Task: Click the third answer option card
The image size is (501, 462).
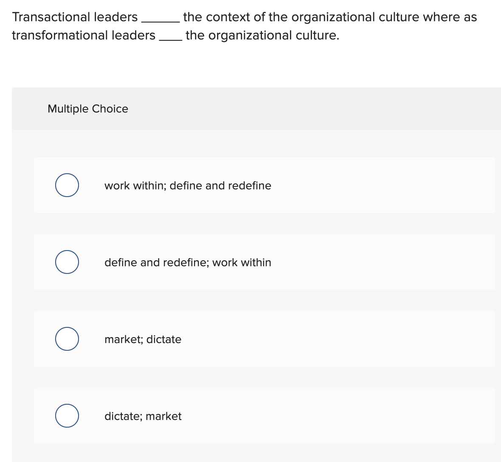Action: [265, 339]
